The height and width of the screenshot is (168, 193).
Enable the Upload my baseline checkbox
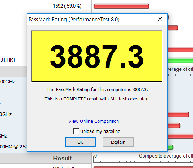point(76,131)
